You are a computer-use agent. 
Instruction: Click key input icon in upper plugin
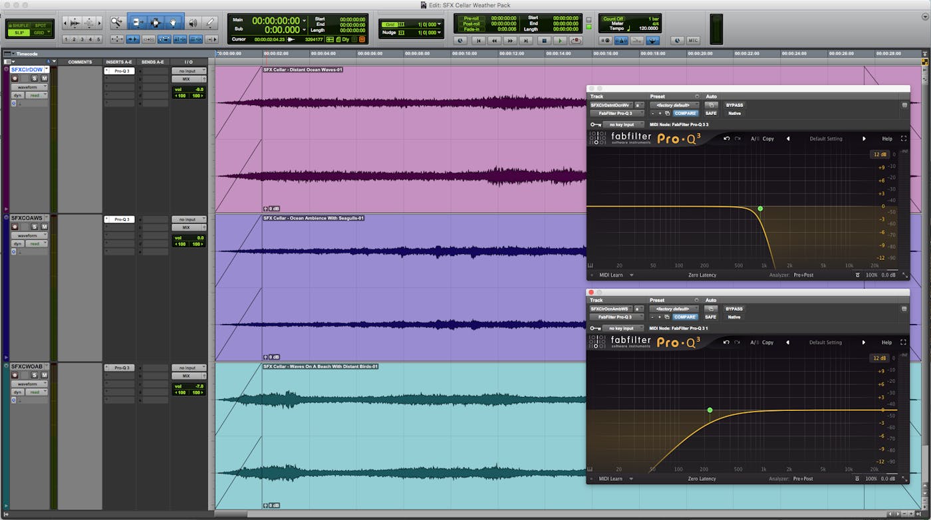tap(595, 124)
